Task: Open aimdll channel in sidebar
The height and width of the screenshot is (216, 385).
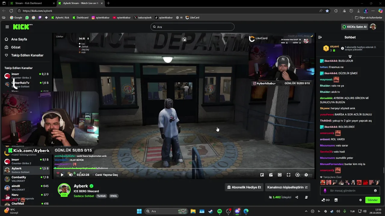Action: pyautogui.click(x=26, y=188)
